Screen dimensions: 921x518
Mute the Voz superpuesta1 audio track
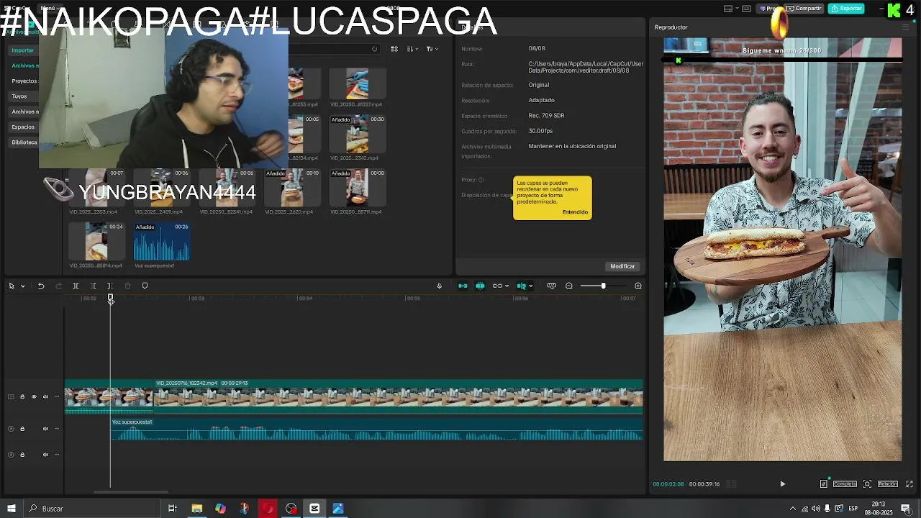[45, 429]
